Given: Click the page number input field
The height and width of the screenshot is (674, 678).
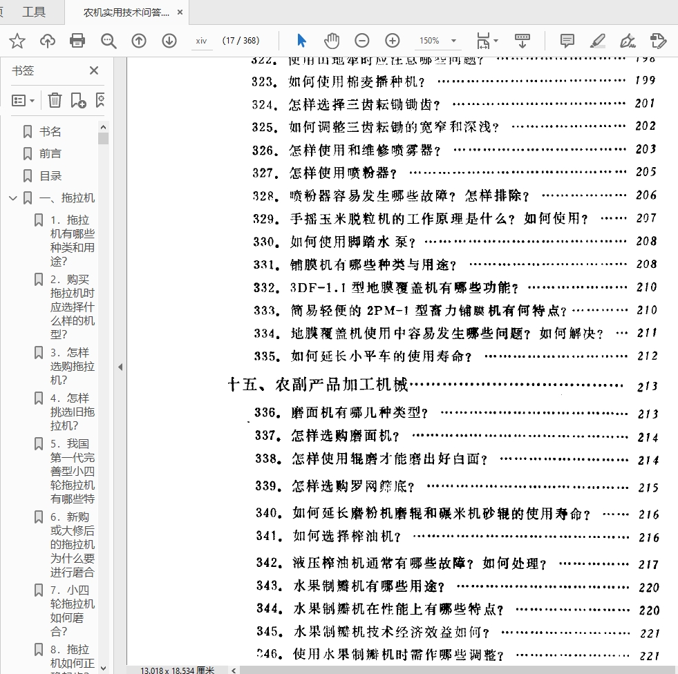Looking at the screenshot, I should click(202, 41).
